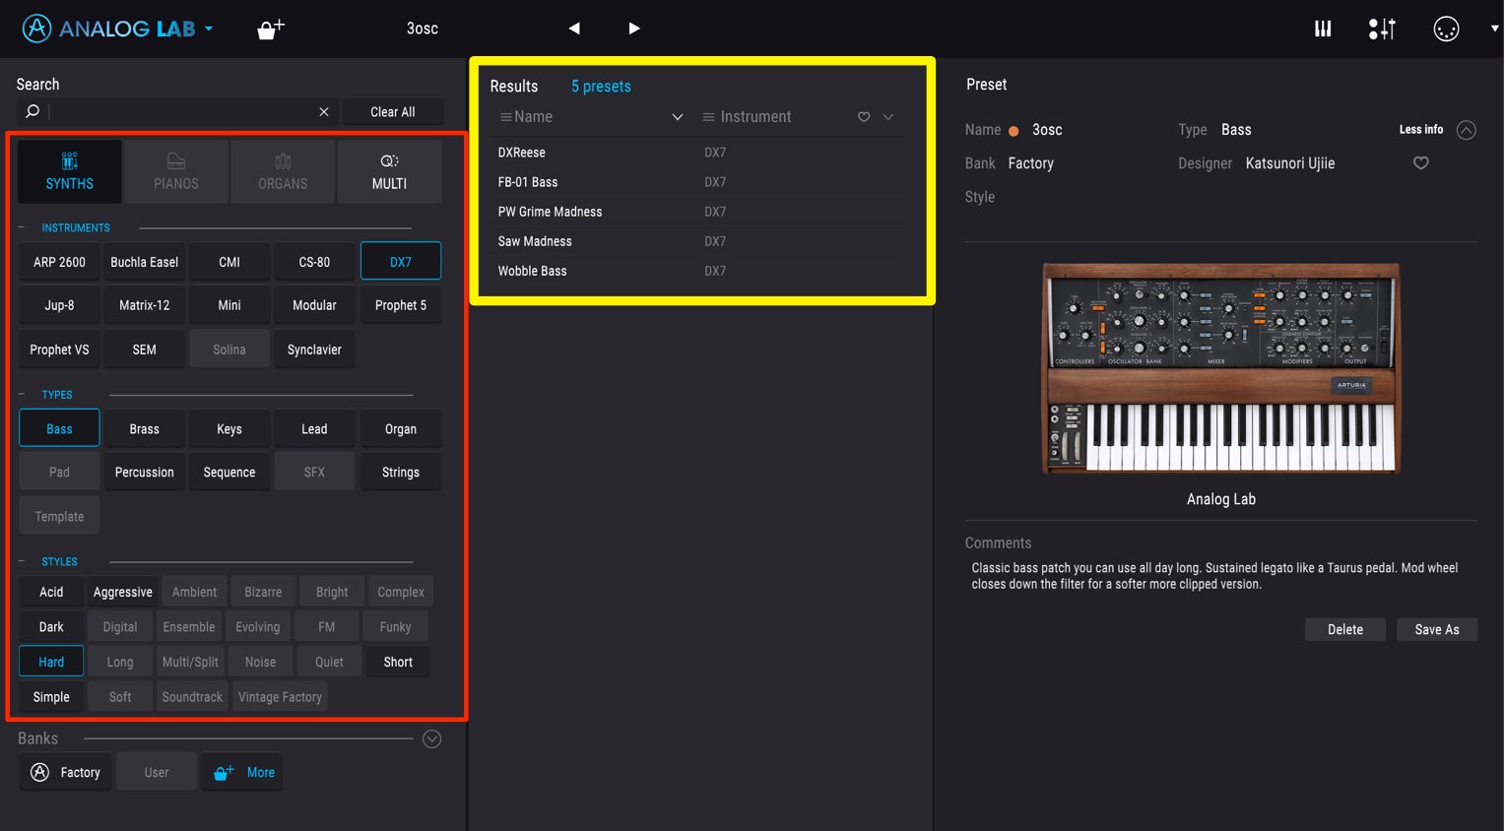The height and width of the screenshot is (831, 1505).
Task: Edit the preset Type Bass value
Action: (1236, 130)
